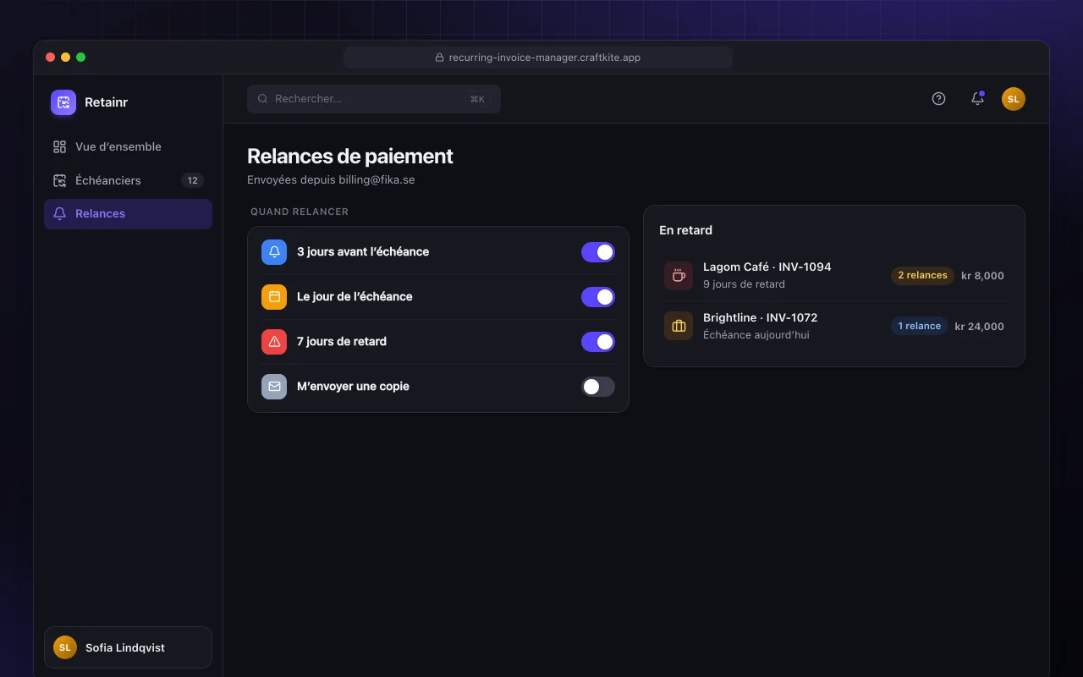Click the kr 8,000 amount
This screenshot has height=677, width=1083.
pyautogui.click(x=982, y=276)
